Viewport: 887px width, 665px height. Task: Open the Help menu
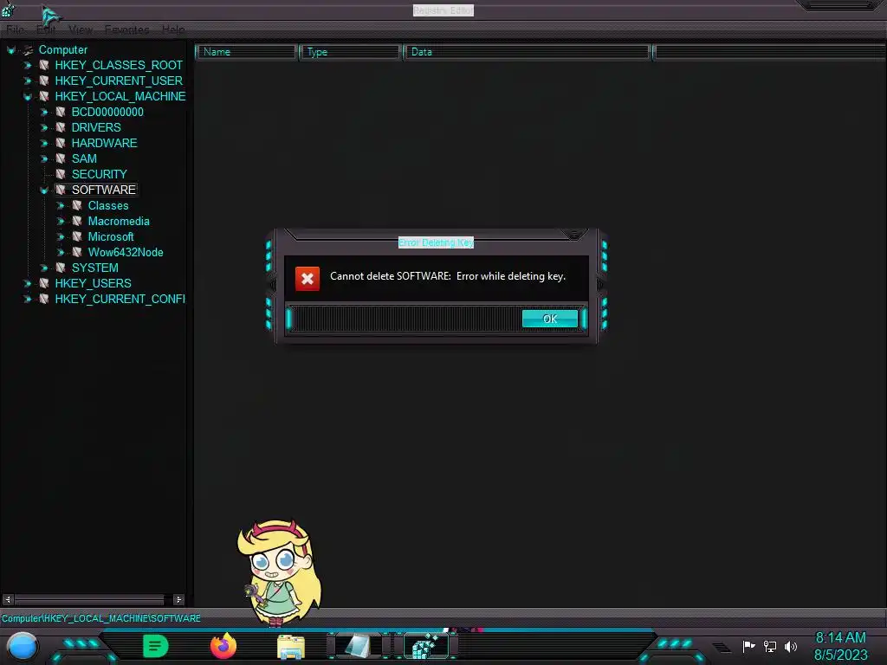pos(173,29)
